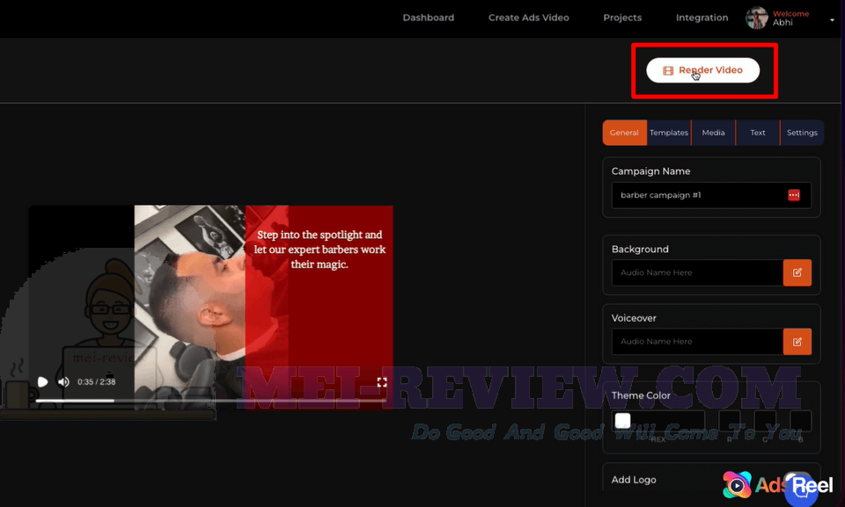Click the "Voiceover" section label
845x507 pixels.
(x=634, y=318)
